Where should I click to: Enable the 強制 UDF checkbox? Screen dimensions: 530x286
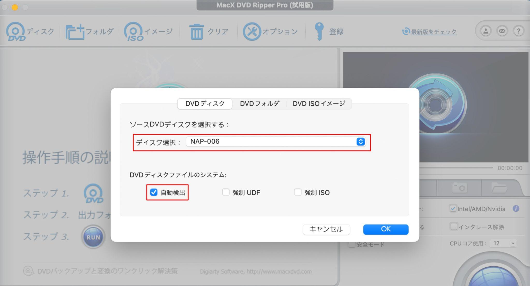pos(226,192)
